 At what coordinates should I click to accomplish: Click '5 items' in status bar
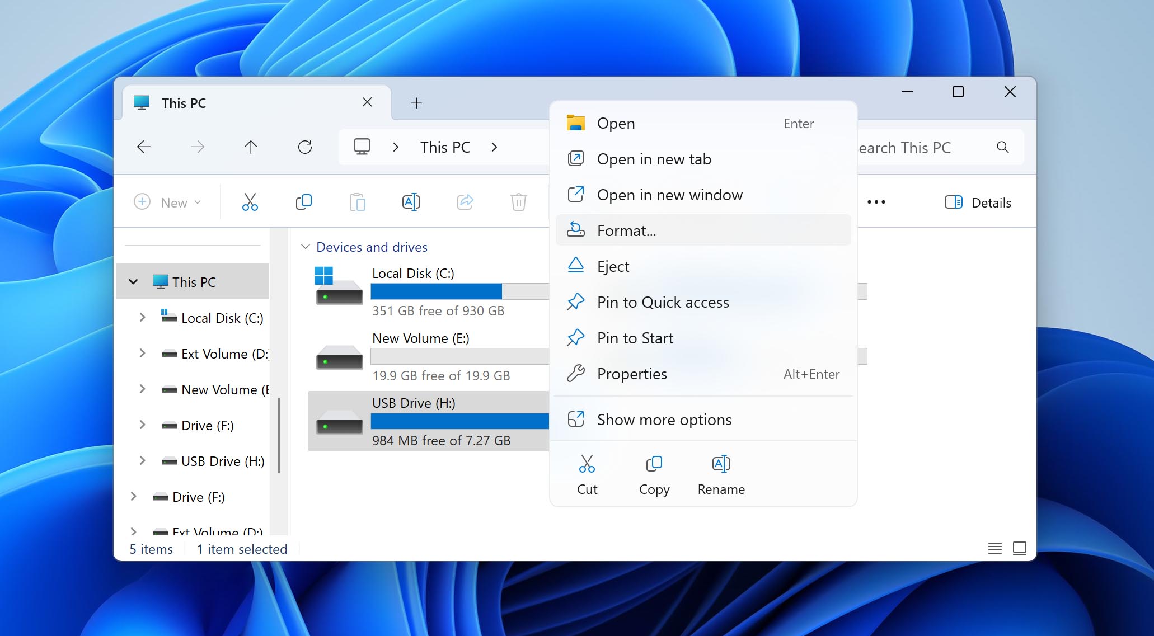tap(151, 549)
